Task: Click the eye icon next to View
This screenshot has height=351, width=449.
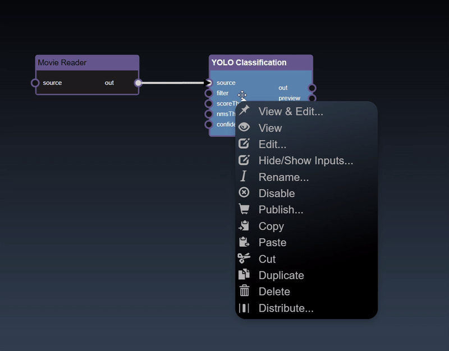Action: 244,127
